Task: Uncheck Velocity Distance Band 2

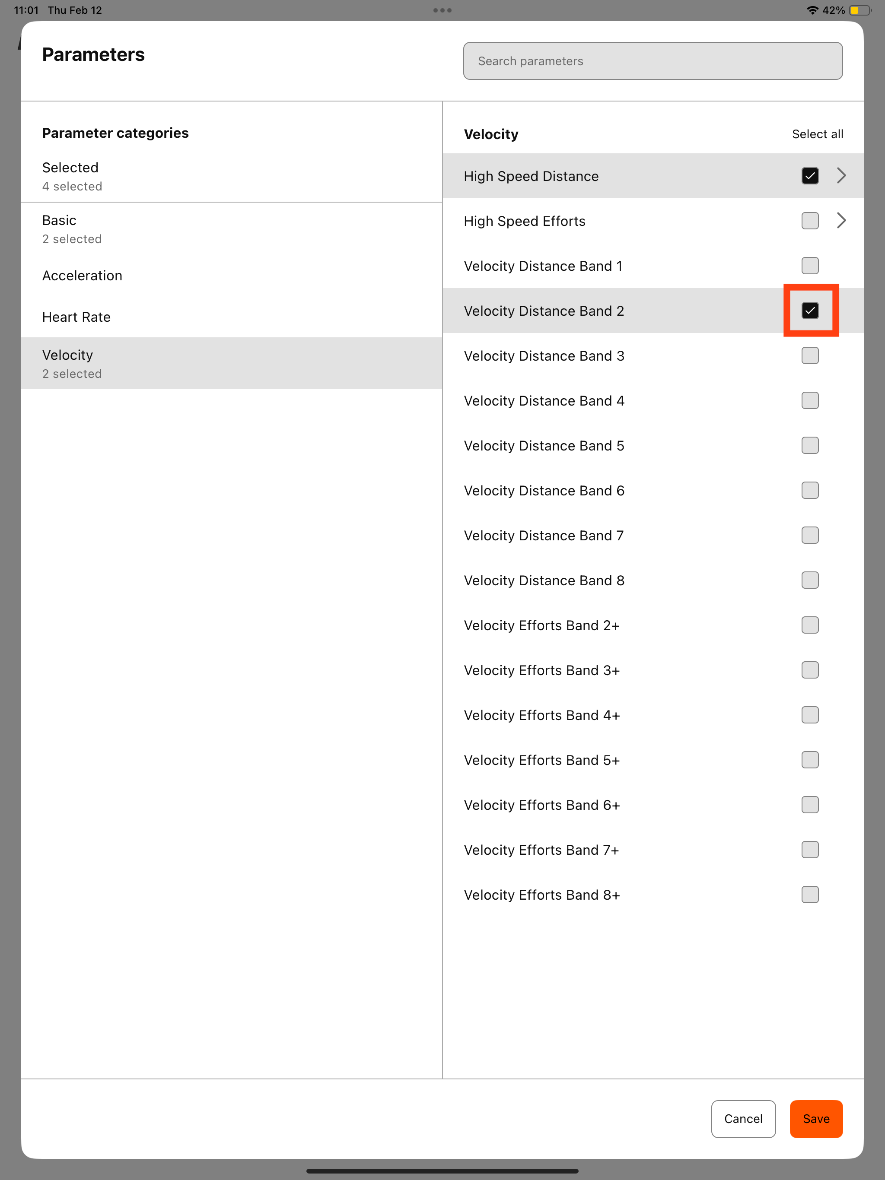Action: 810,311
